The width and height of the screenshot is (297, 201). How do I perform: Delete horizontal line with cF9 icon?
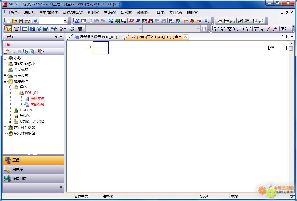(x=269, y=29)
